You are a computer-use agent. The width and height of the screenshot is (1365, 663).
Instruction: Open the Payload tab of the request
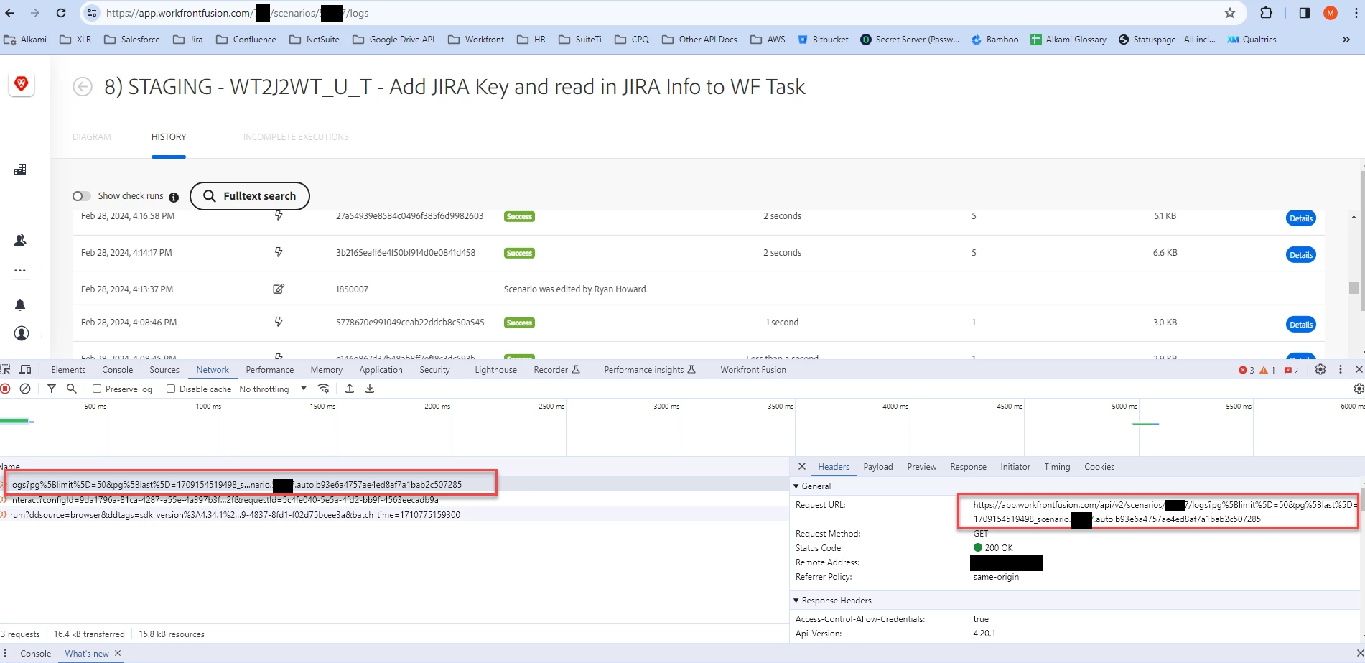pyautogui.click(x=878, y=467)
